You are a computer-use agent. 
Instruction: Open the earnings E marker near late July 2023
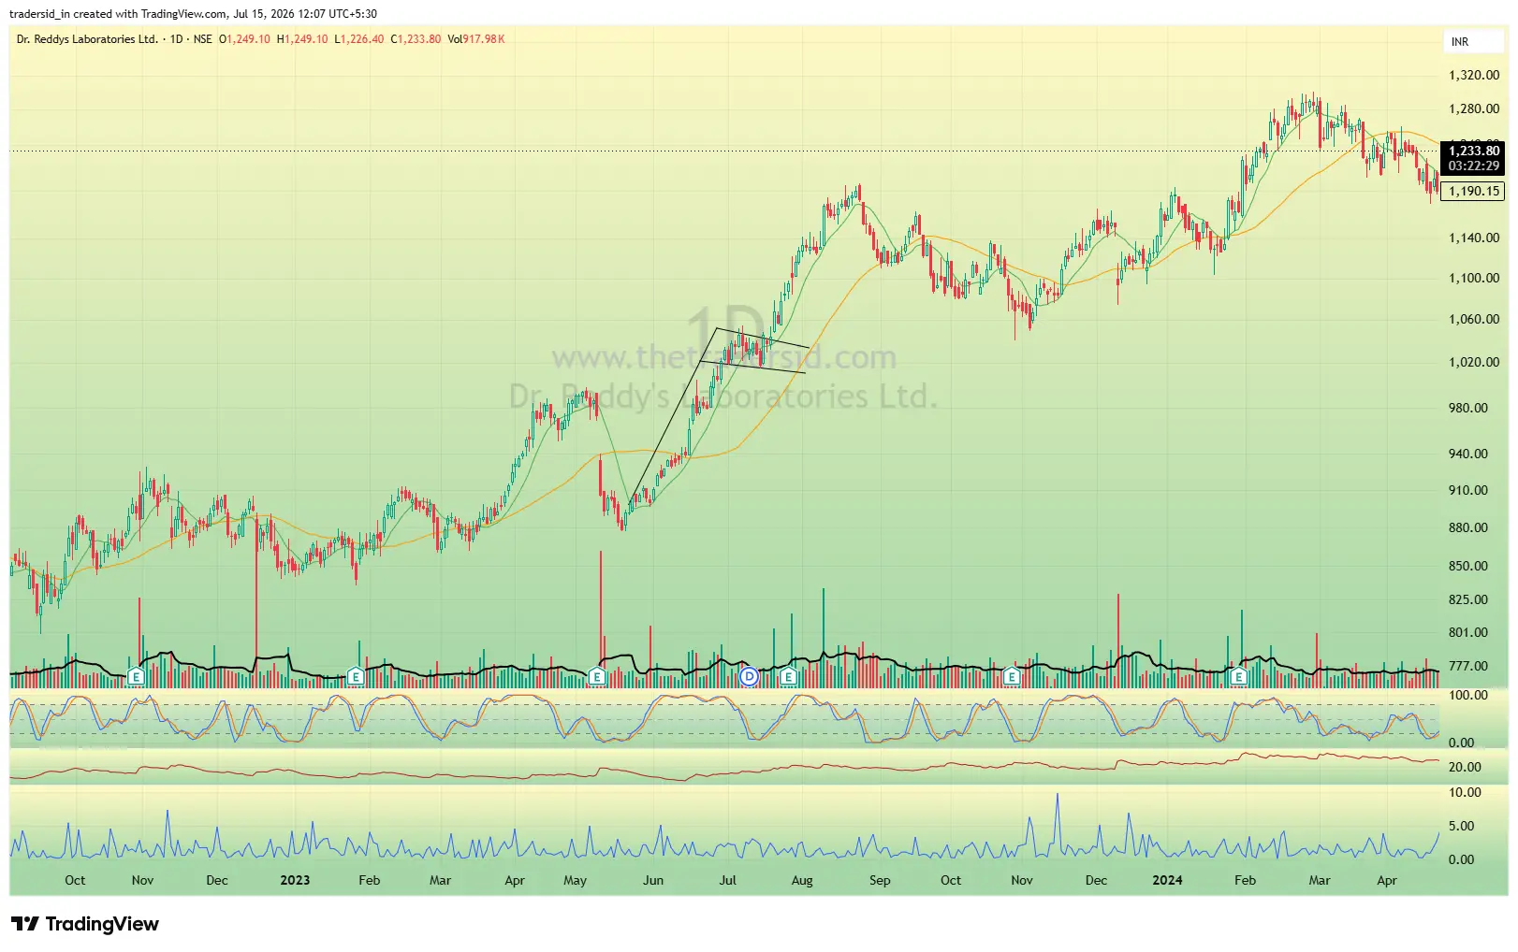tap(788, 675)
